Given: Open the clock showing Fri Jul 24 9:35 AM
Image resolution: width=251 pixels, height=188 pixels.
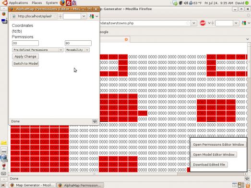Looking at the screenshot, I should [x=219, y=3].
